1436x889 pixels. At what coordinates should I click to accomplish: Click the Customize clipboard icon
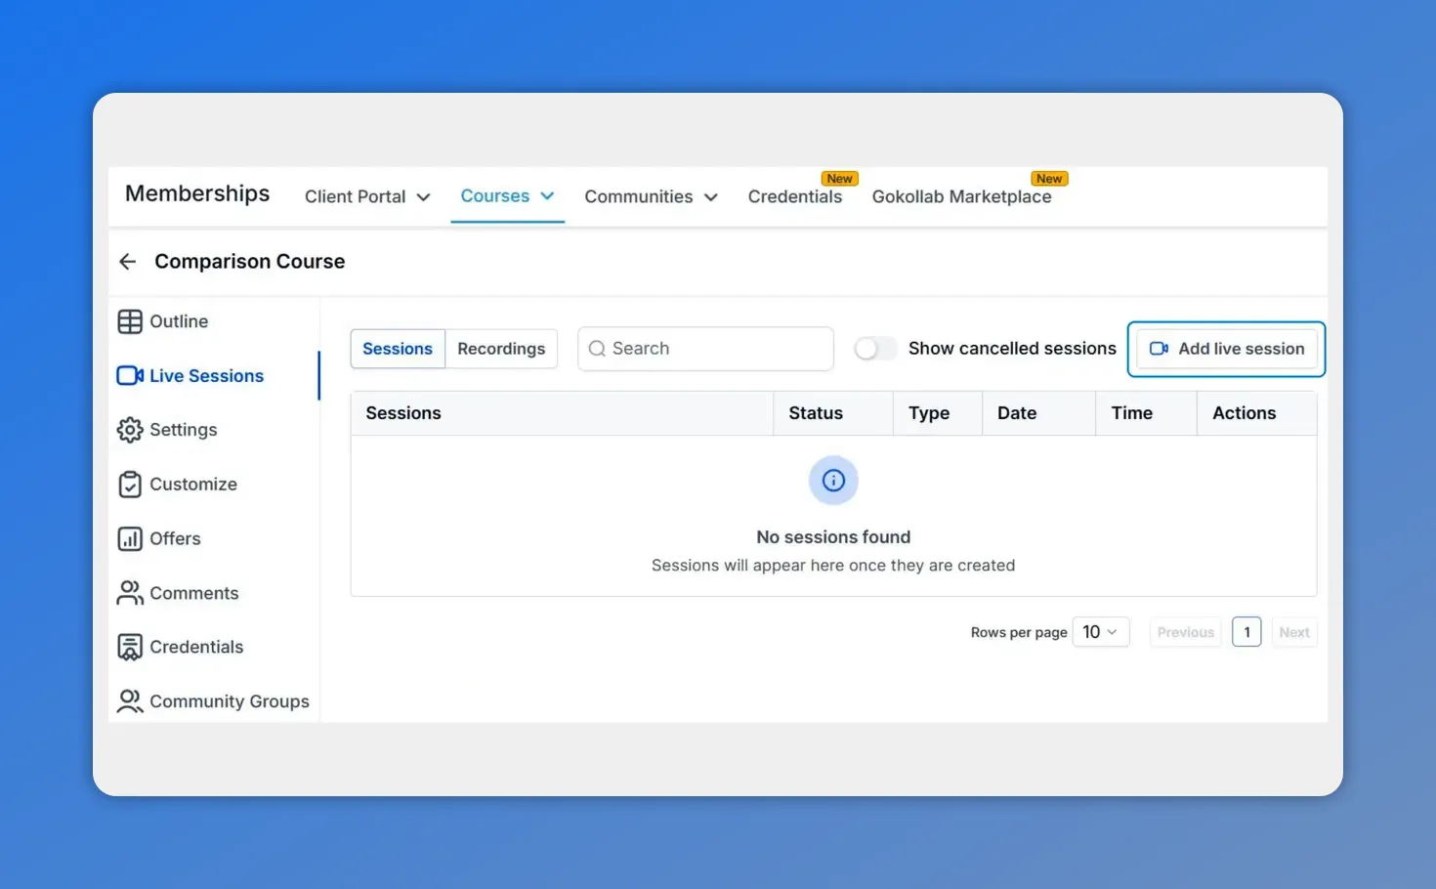point(131,484)
